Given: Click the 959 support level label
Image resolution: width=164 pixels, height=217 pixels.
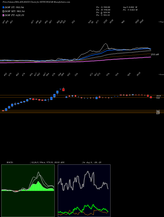Looking at the screenshot, I should [x=158, y=98].
